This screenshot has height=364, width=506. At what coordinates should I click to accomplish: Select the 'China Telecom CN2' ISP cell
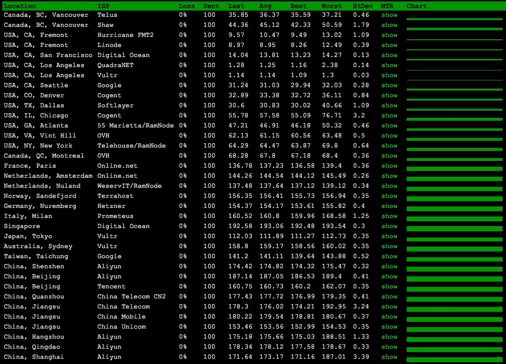tap(131, 296)
